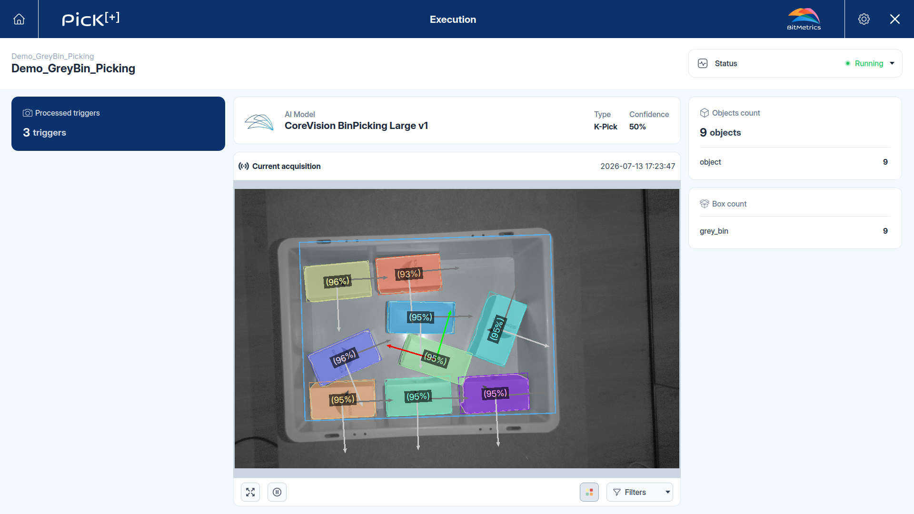Select the teal 95% bottom object
The height and width of the screenshot is (514, 914).
tap(418, 396)
